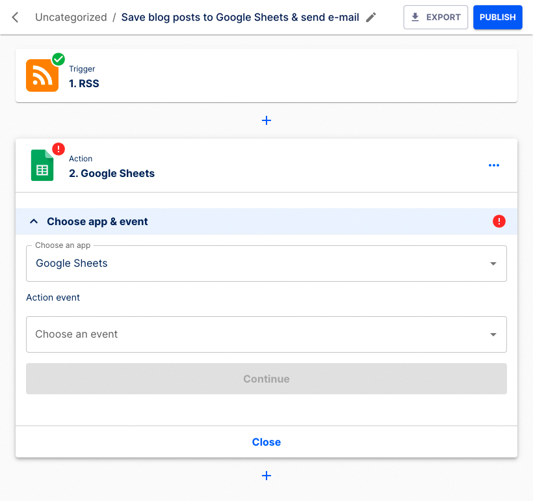Click the Action event label

click(53, 297)
